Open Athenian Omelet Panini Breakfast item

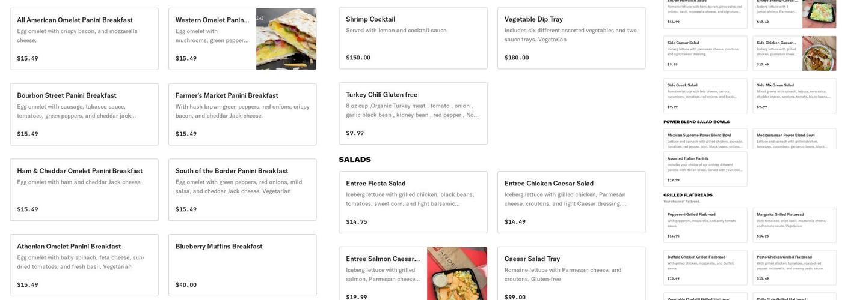pos(84,265)
